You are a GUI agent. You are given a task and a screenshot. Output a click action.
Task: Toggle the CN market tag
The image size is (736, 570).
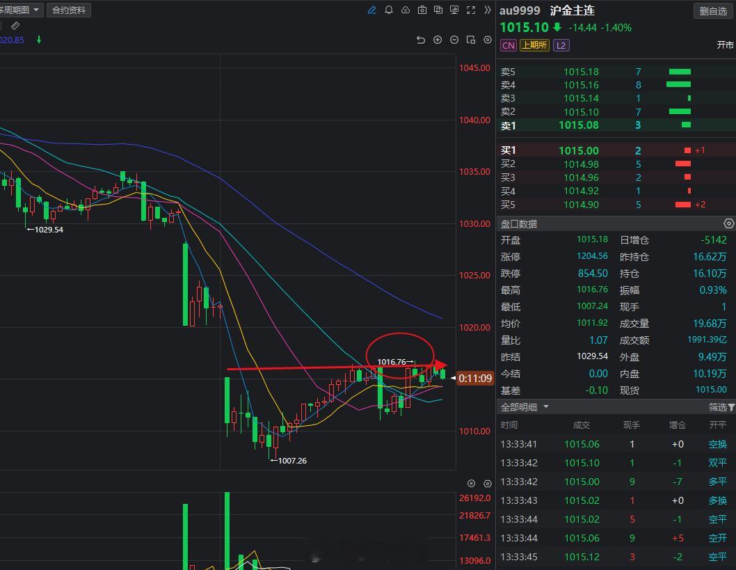coord(509,45)
